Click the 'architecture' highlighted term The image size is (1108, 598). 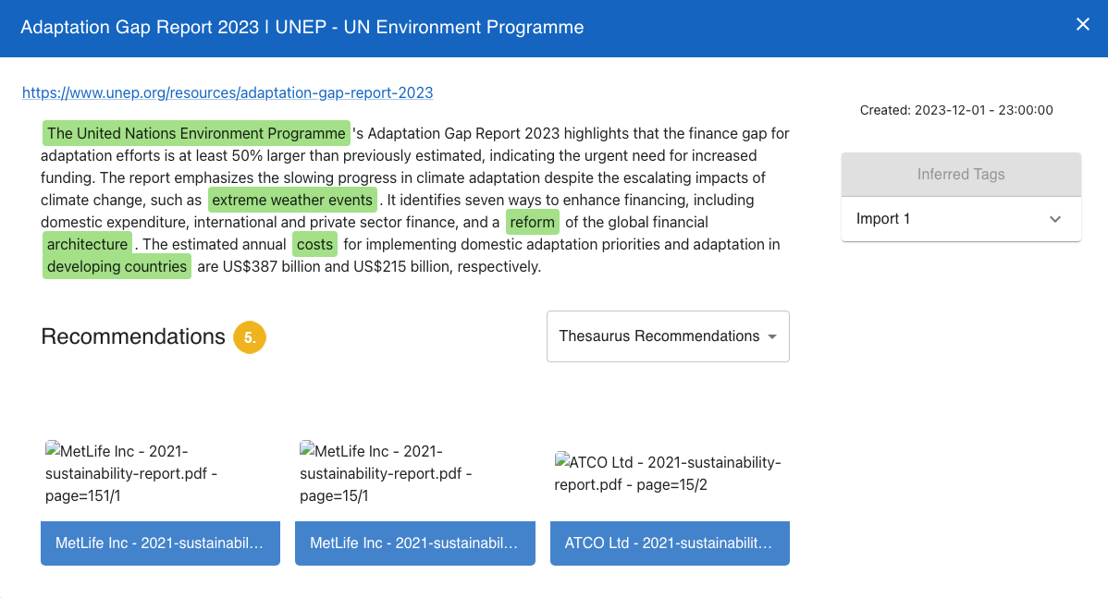coord(87,244)
